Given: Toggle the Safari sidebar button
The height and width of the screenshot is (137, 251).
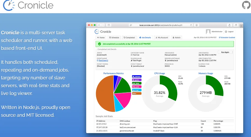Looking at the screenshot, I should 109,25.
